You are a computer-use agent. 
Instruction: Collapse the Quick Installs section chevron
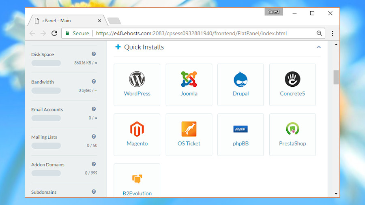pyautogui.click(x=319, y=47)
